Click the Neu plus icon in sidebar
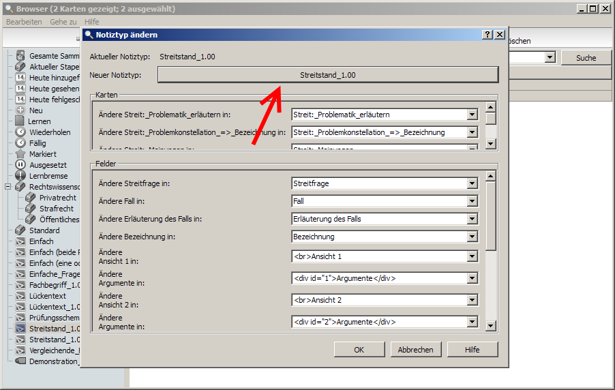 (20, 110)
